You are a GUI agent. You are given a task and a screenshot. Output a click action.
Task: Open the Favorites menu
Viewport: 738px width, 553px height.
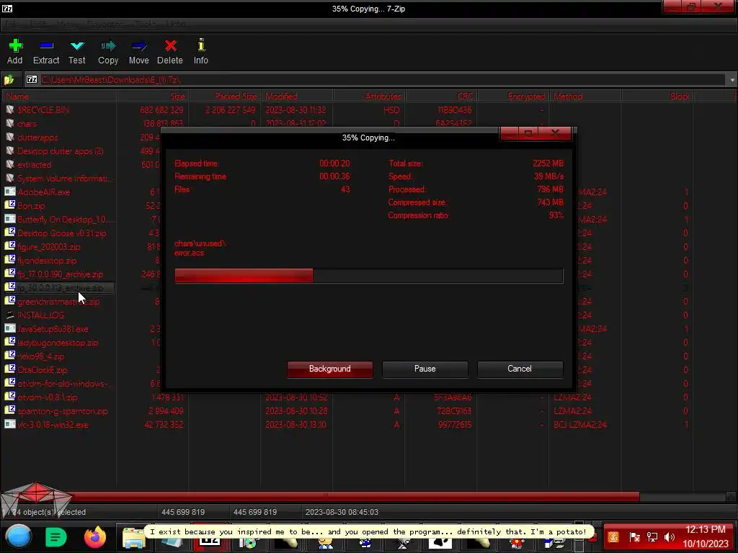[x=105, y=24]
